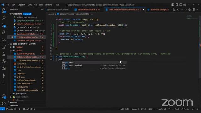
Task: Open console.sh in explorer
Action: pos(21,64)
